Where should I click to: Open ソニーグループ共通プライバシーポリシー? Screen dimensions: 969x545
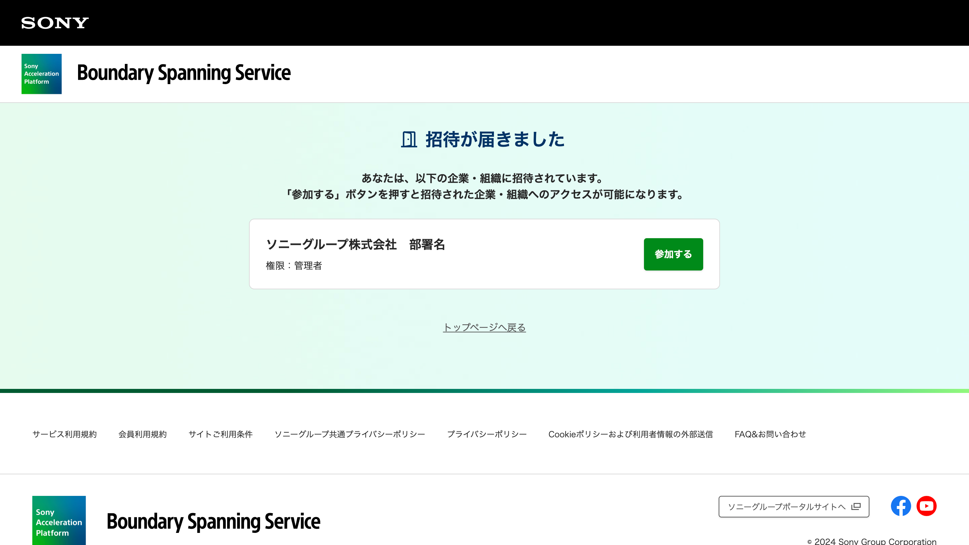coord(350,434)
